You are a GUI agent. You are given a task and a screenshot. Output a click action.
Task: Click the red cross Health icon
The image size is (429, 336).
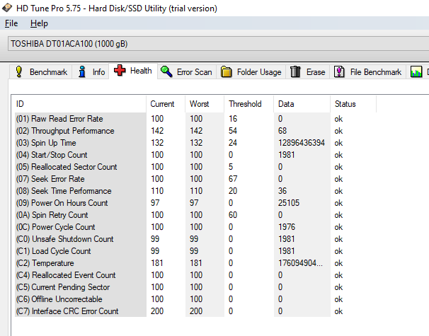point(120,71)
